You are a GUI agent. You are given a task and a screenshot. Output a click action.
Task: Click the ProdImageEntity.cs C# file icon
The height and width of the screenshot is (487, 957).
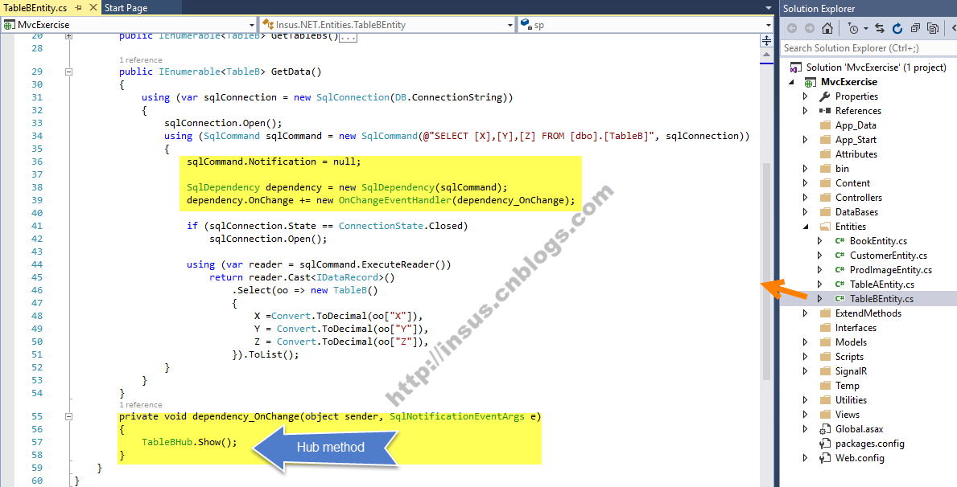click(x=839, y=270)
